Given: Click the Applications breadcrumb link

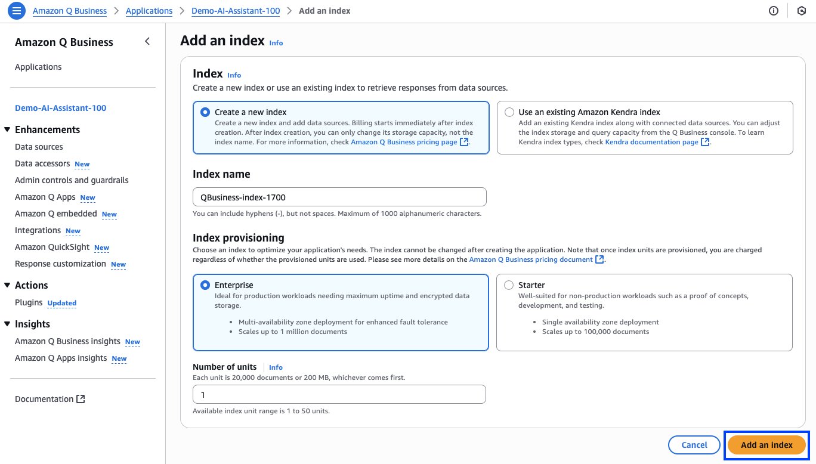Looking at the screenshot, I should point(149,11).
